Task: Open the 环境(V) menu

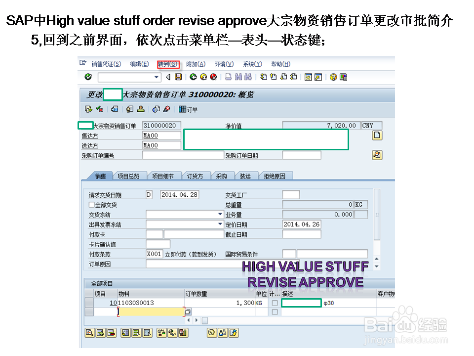Action: tap(224, 64)
